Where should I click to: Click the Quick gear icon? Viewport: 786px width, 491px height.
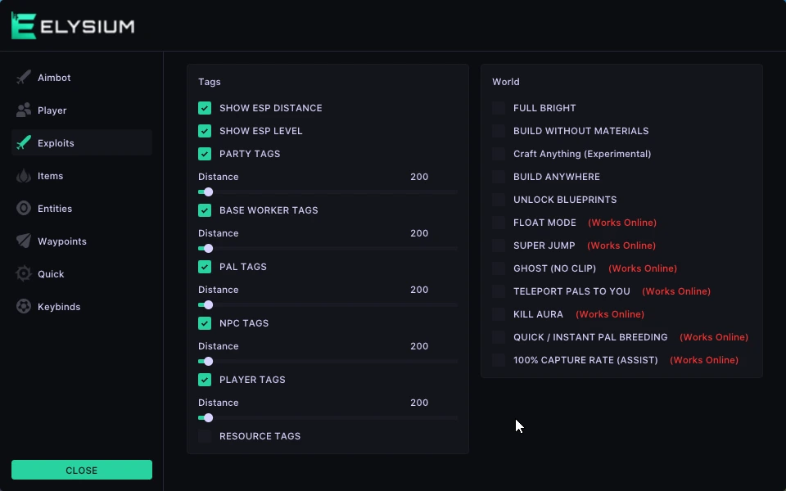coord(24,274)
